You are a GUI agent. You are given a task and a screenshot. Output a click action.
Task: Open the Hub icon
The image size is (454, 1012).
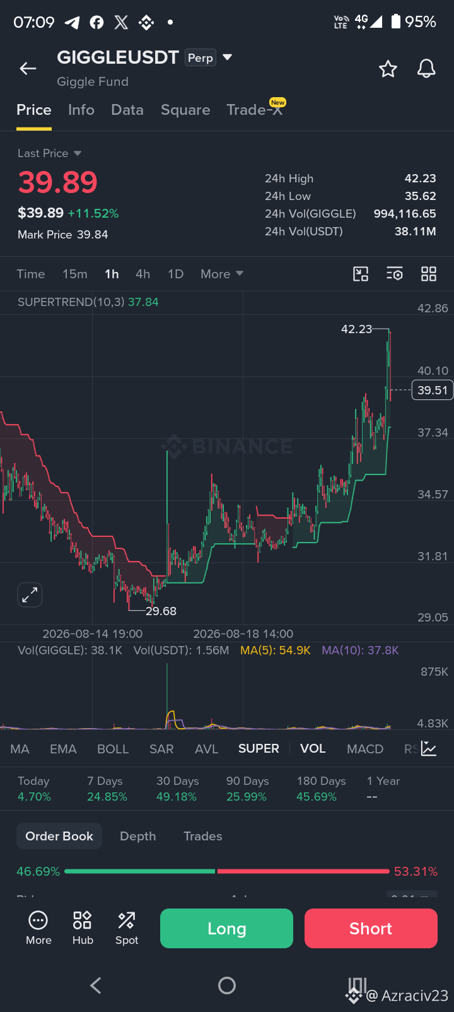click(83, 928)
